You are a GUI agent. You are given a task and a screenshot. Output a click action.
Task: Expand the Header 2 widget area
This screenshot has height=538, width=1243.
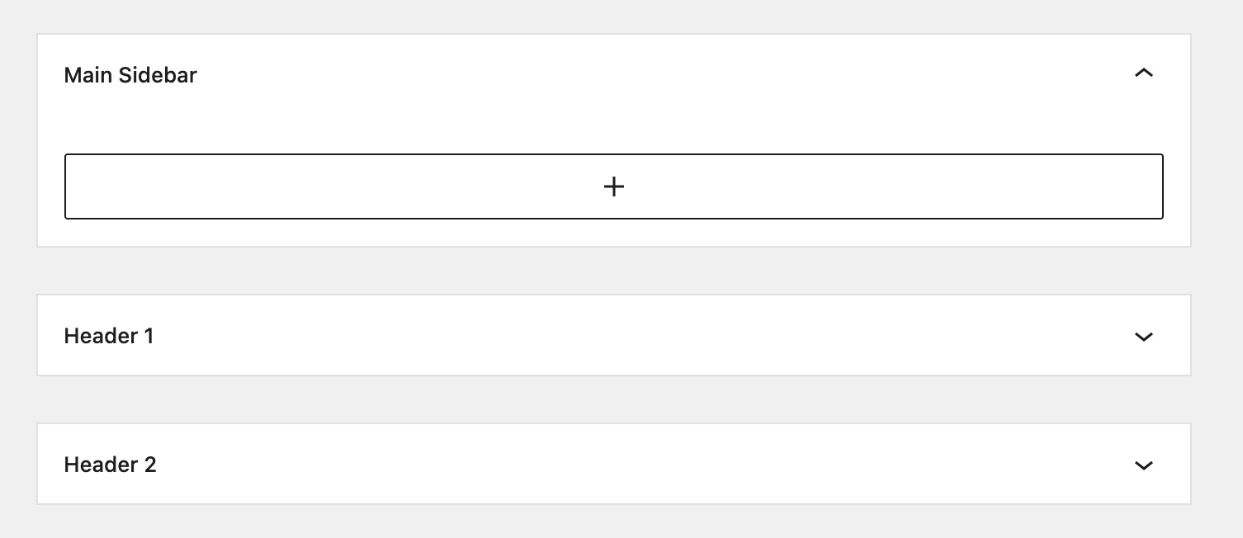(x=613, y=465)
